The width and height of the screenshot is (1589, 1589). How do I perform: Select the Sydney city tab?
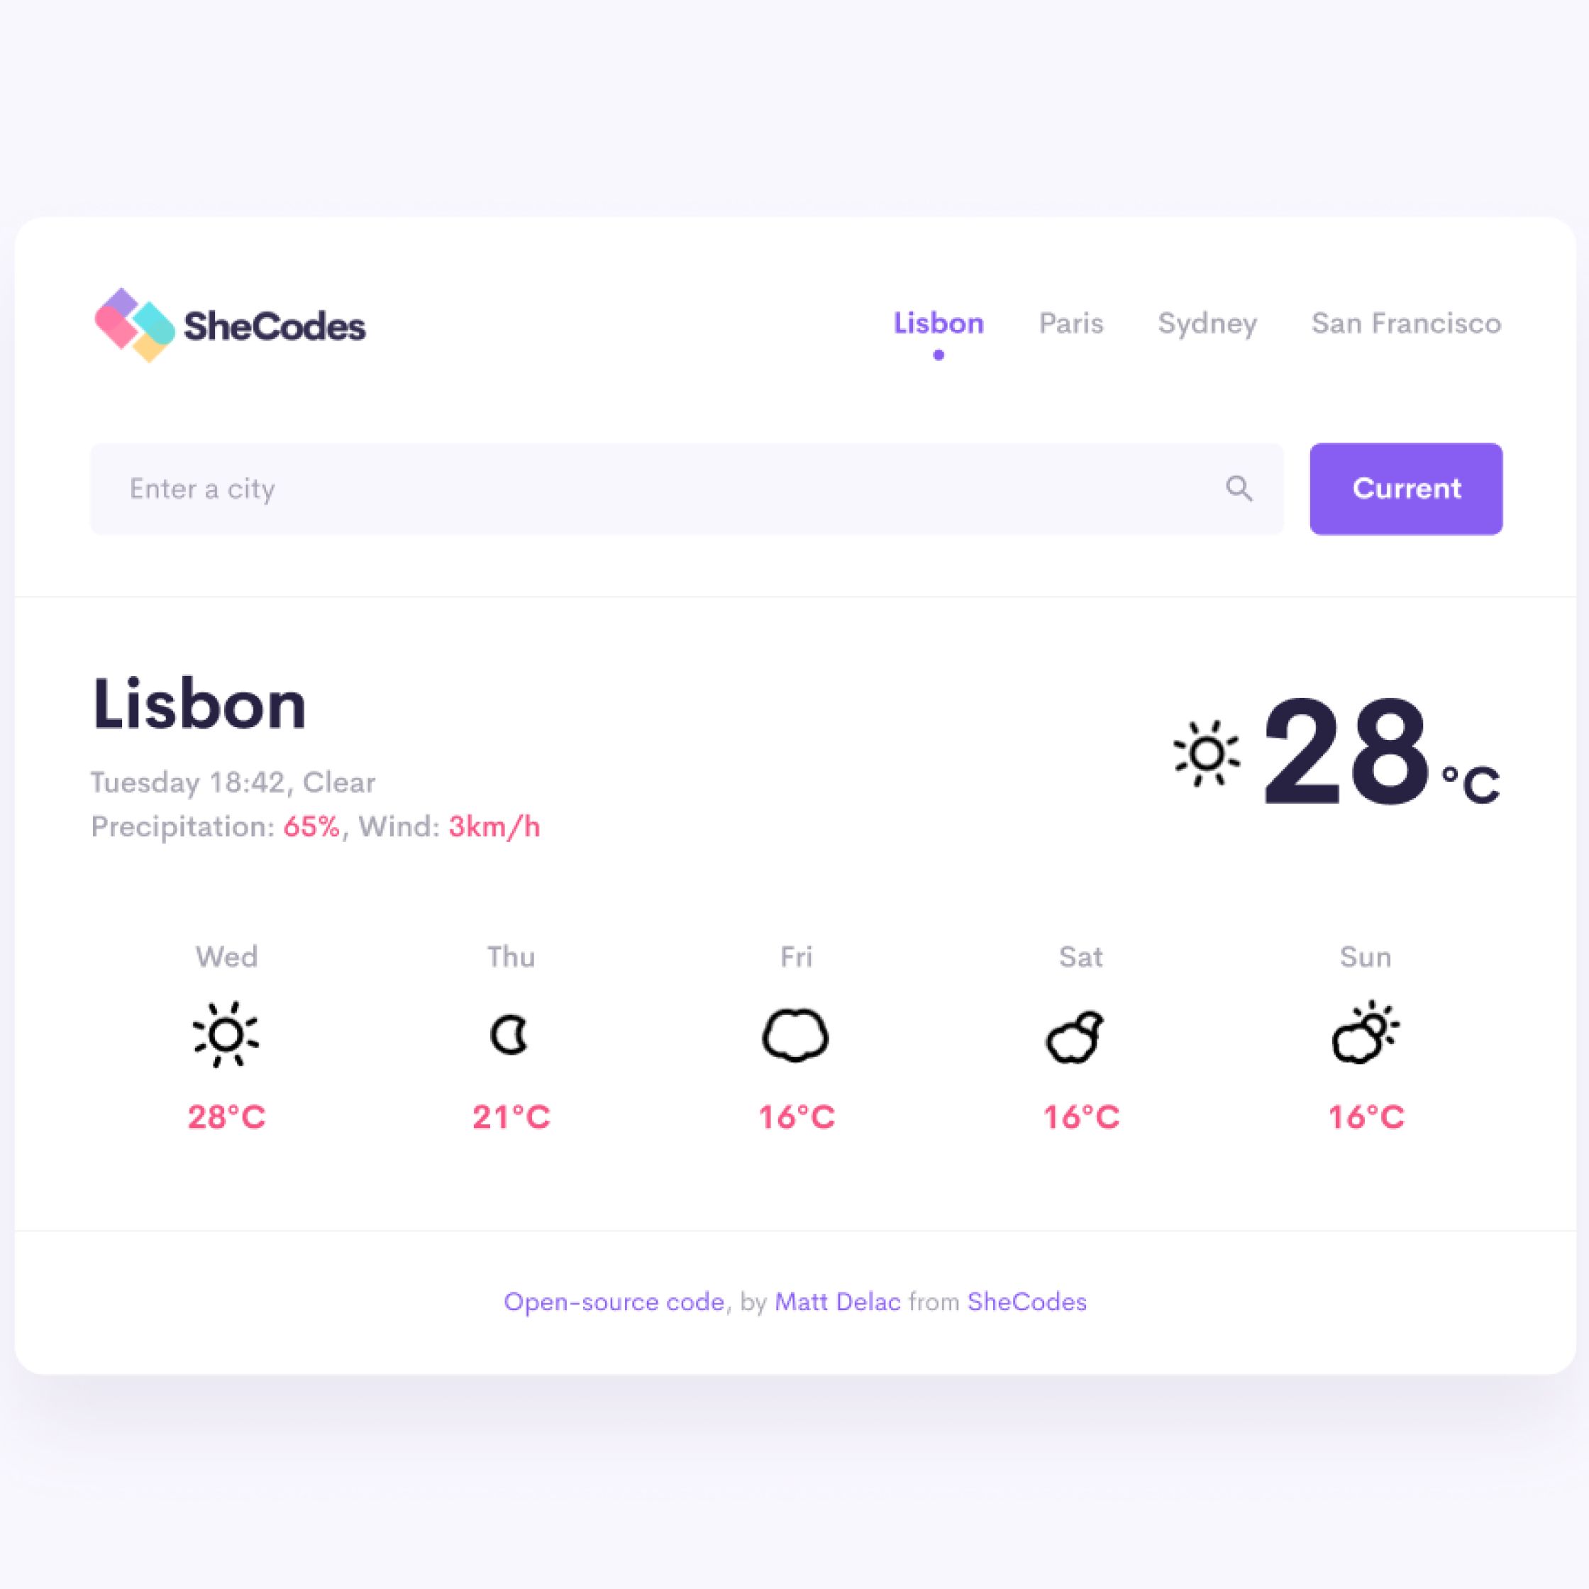pos(1207,323)
